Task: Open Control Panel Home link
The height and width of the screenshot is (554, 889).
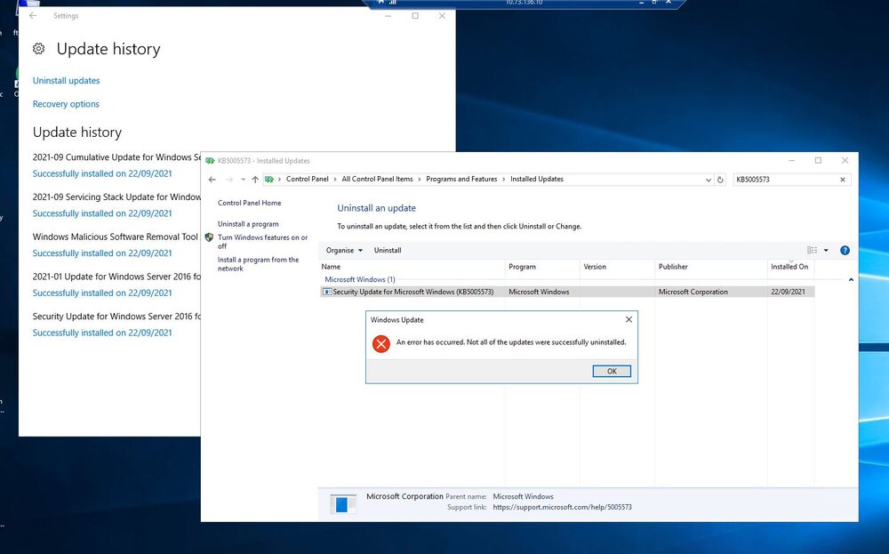Action: [250, 203]
